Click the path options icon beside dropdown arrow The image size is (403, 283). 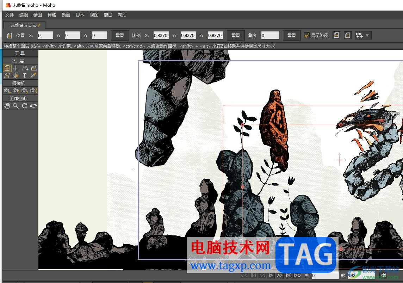[359, 36]
